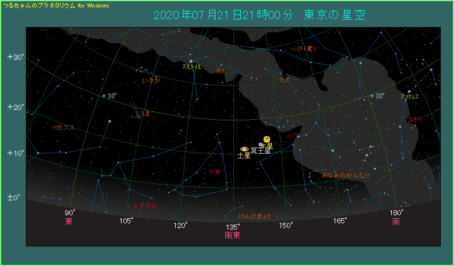Click the わし (Aquila) constellation label
The height and width of the screenshot is (266, 454).
point(221,71)
